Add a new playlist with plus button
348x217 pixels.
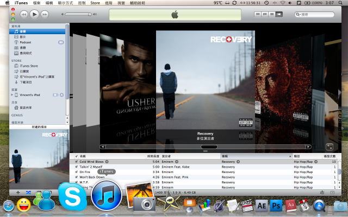coord(18,193)
